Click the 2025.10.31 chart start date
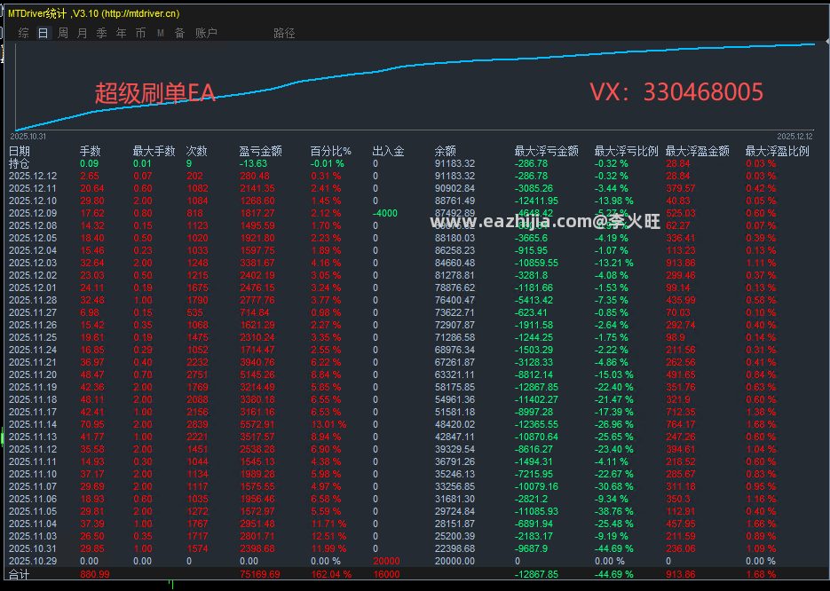The height and width of the screenshot is (591, 830). click(x=28, y=136)
